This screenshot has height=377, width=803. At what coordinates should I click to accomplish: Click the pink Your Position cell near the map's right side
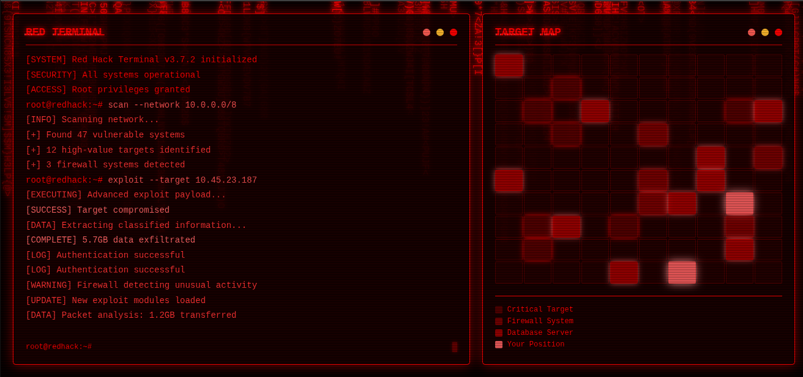tap(739, 203)
